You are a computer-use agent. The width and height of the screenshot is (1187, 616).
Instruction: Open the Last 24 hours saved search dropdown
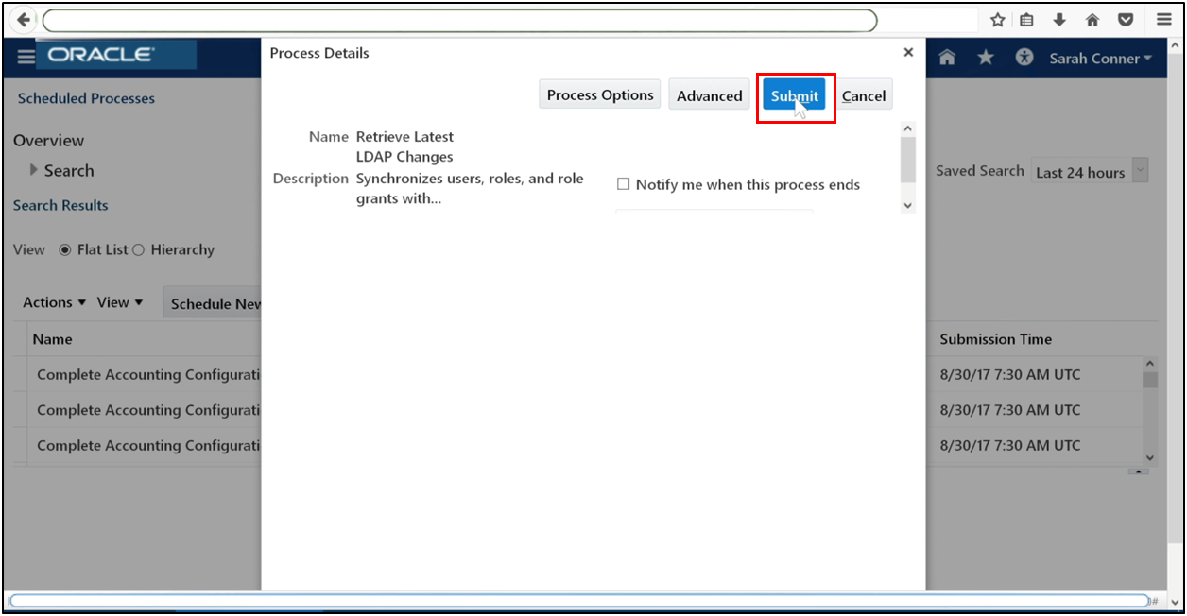point(1140,171)
